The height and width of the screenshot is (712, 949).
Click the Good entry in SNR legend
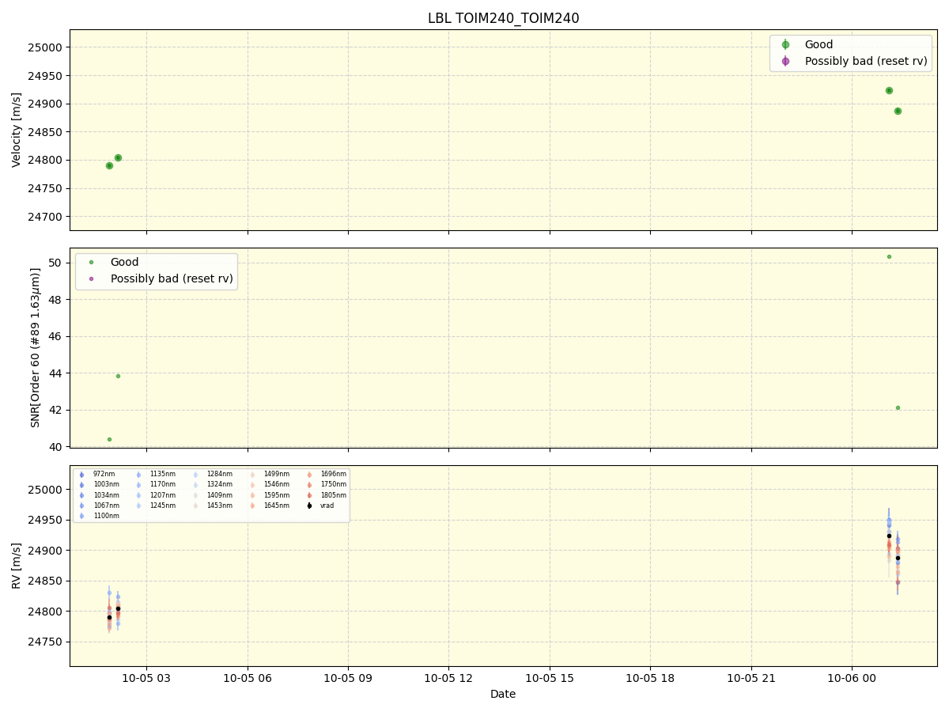[91, 263]
